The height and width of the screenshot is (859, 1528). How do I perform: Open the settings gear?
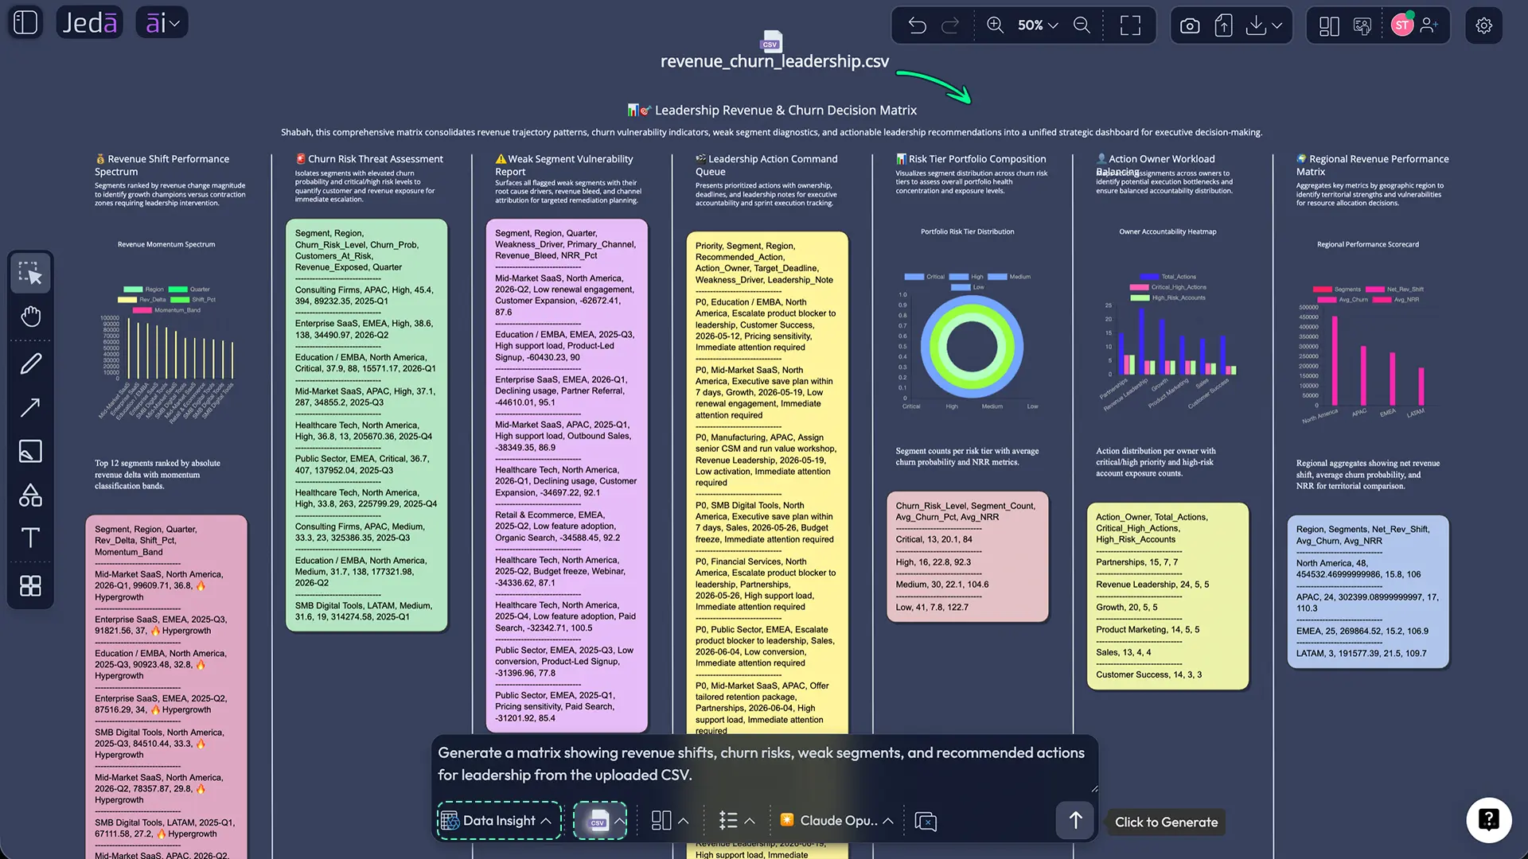tap(1483, 25)
